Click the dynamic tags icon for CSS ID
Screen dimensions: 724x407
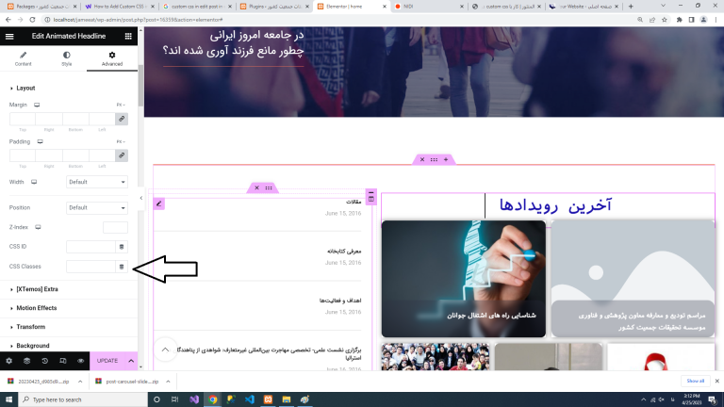(x=121, y=247)
